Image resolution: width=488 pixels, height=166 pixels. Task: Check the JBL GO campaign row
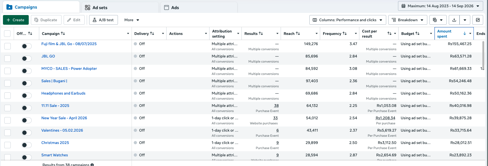coord(8,59)
